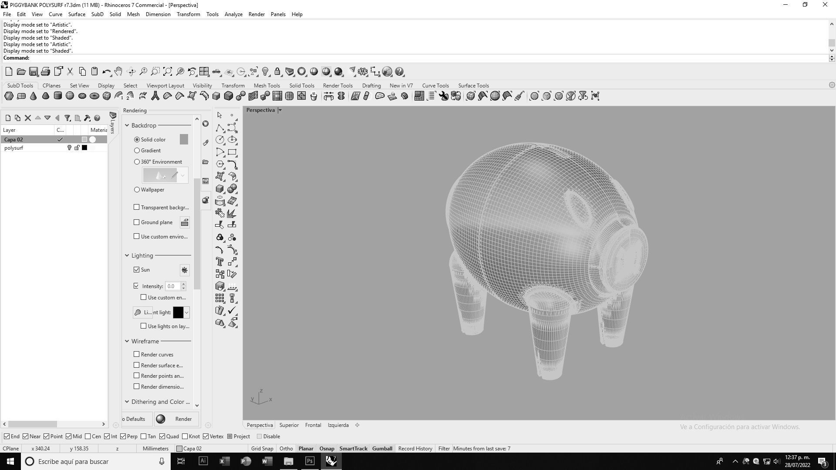The height and width of the screenshot is (470, 836).
Task: Click the Text tool icon
Action: tap(219, 262)
